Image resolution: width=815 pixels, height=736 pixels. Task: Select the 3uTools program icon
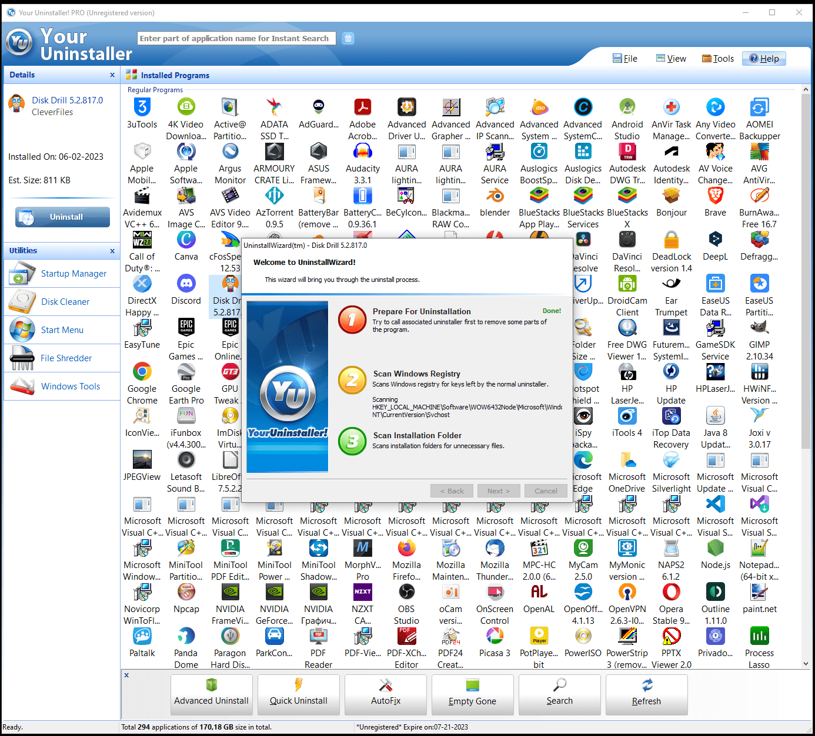[x=142, y=107]
